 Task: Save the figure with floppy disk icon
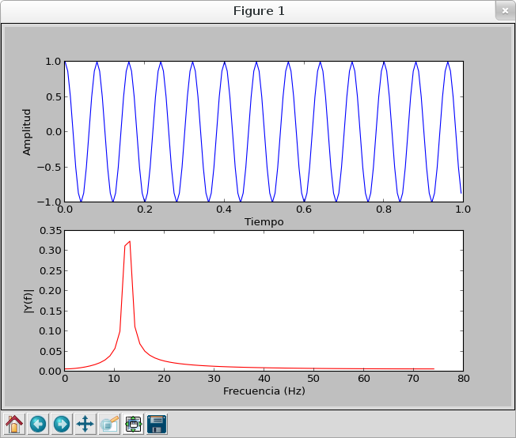pos(157,425)
